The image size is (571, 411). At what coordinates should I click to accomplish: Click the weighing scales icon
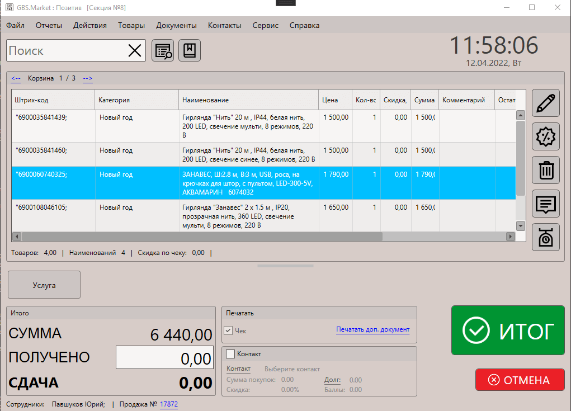pyautogui.click(x=545, y=237)
